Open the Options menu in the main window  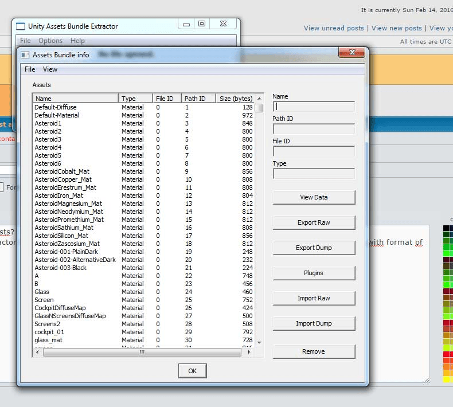(50, 41)
